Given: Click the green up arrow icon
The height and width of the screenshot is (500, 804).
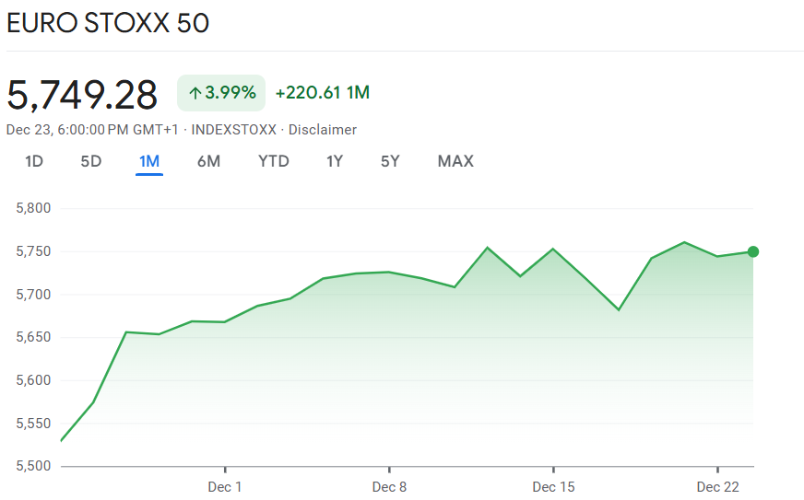Looking at the screenshot, I should pyautogui.click(x=195, y=93).
